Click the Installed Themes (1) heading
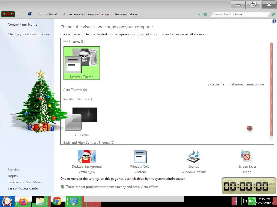Screen dimensions: 277x207 (x=78, y=99)
